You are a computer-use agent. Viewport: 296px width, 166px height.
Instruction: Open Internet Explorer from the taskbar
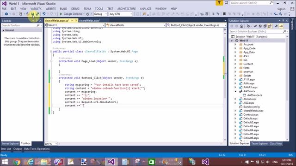(x=30, y=162)
